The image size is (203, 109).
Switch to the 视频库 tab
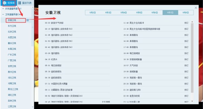tap(9, 3)
